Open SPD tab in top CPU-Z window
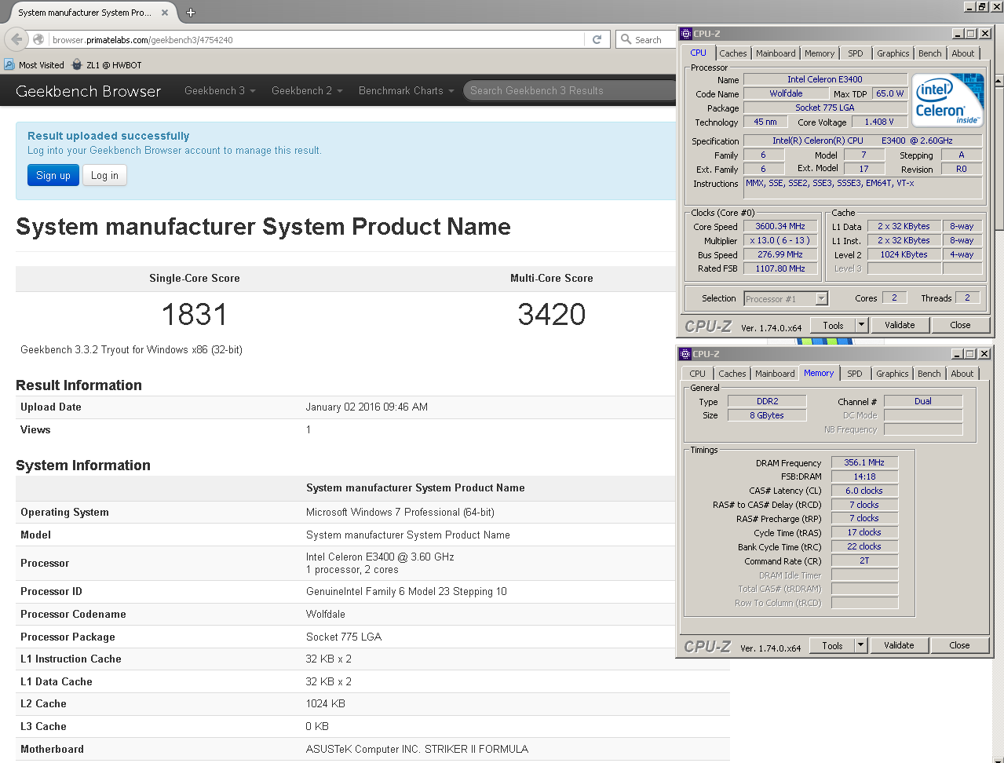 [856, 53]
